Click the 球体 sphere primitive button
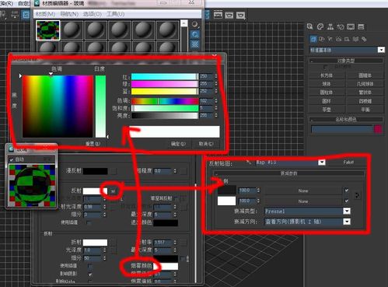 coord(327,84)
